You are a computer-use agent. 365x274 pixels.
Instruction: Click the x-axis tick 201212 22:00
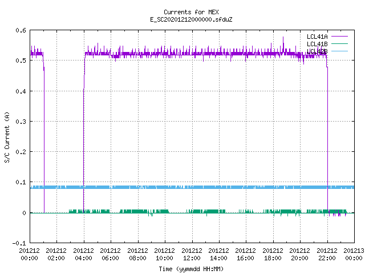click(x=327, y=254)
